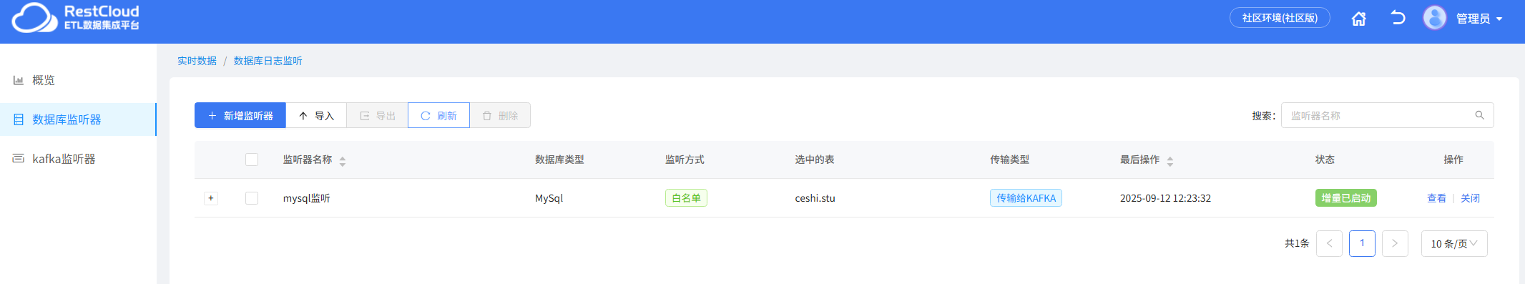Toggle the select-all header checkbox

click(x=252, y=160)
